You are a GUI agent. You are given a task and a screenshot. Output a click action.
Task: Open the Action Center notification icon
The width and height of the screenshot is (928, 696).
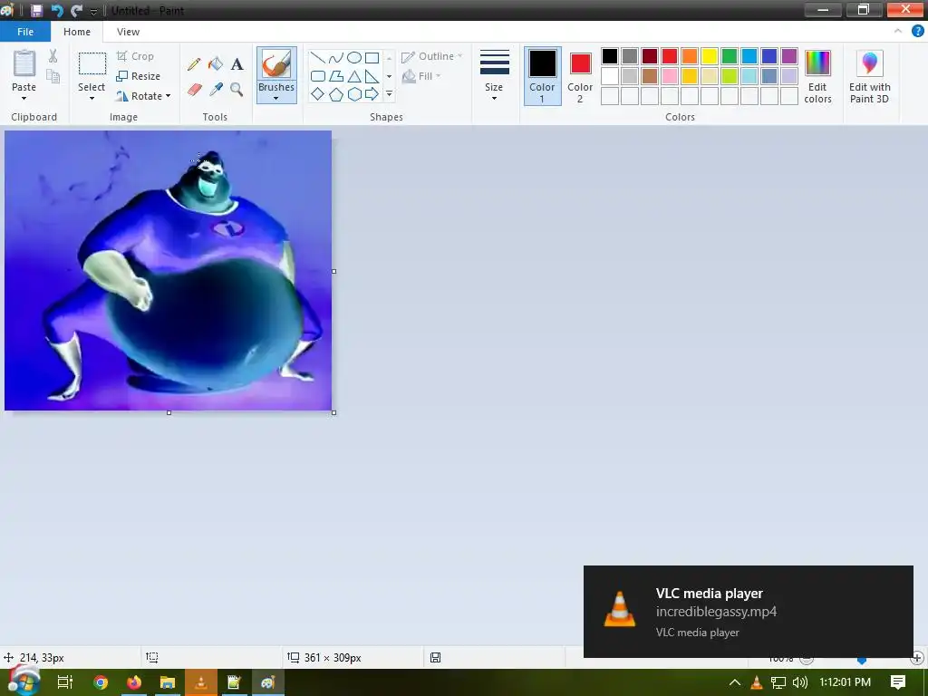click(898, 682)
